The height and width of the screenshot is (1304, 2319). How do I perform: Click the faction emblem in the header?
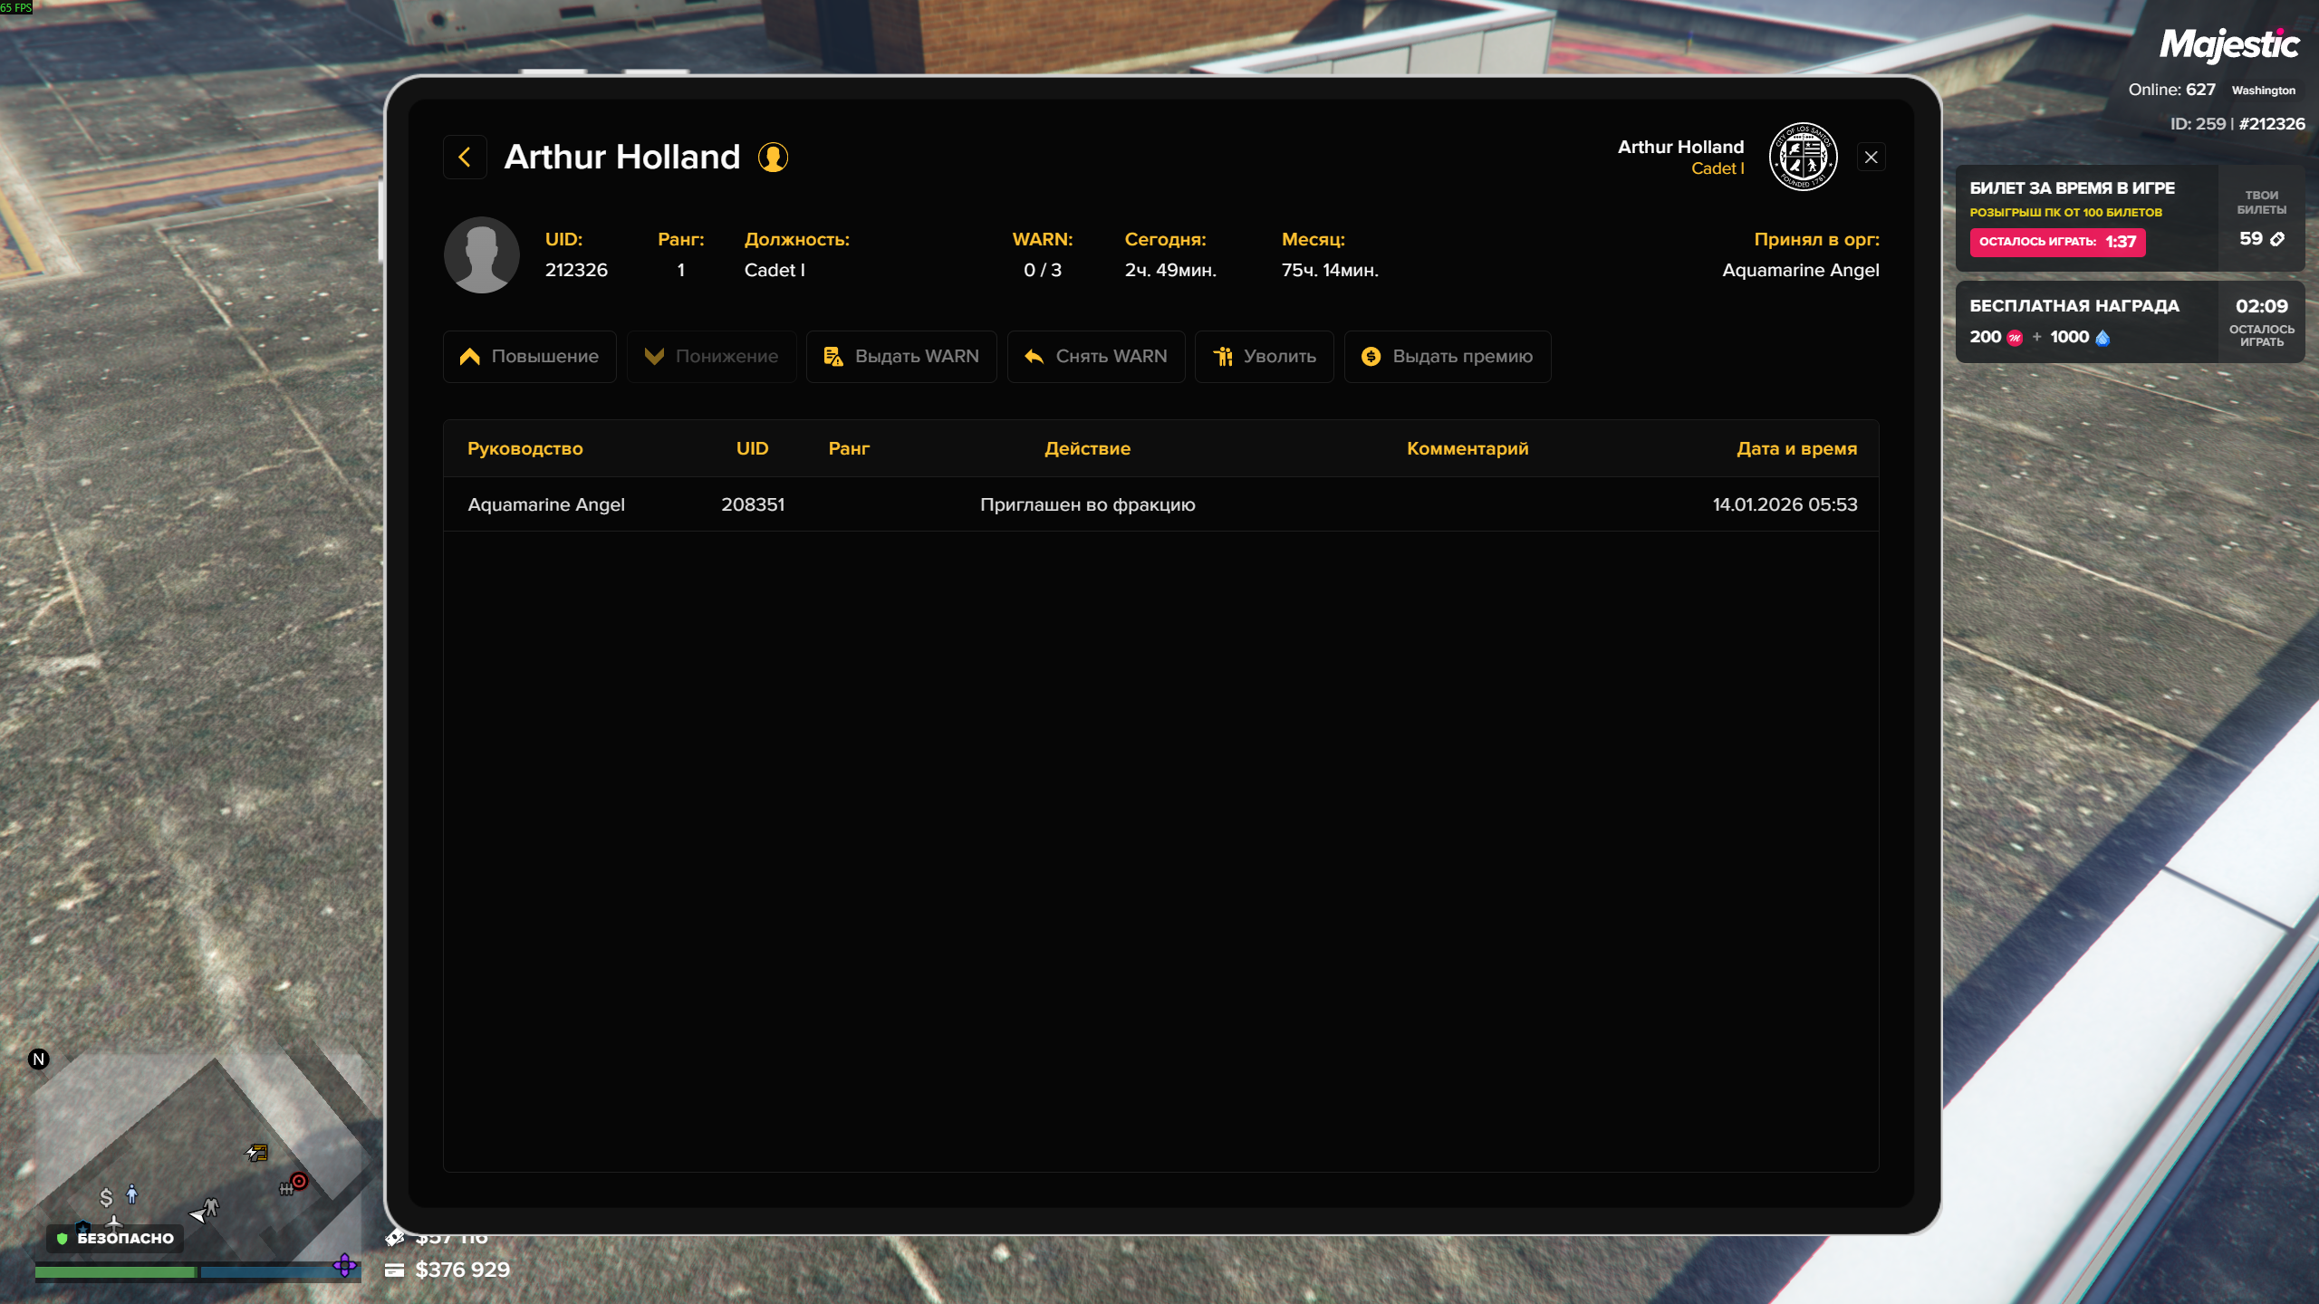point(1803,158)
